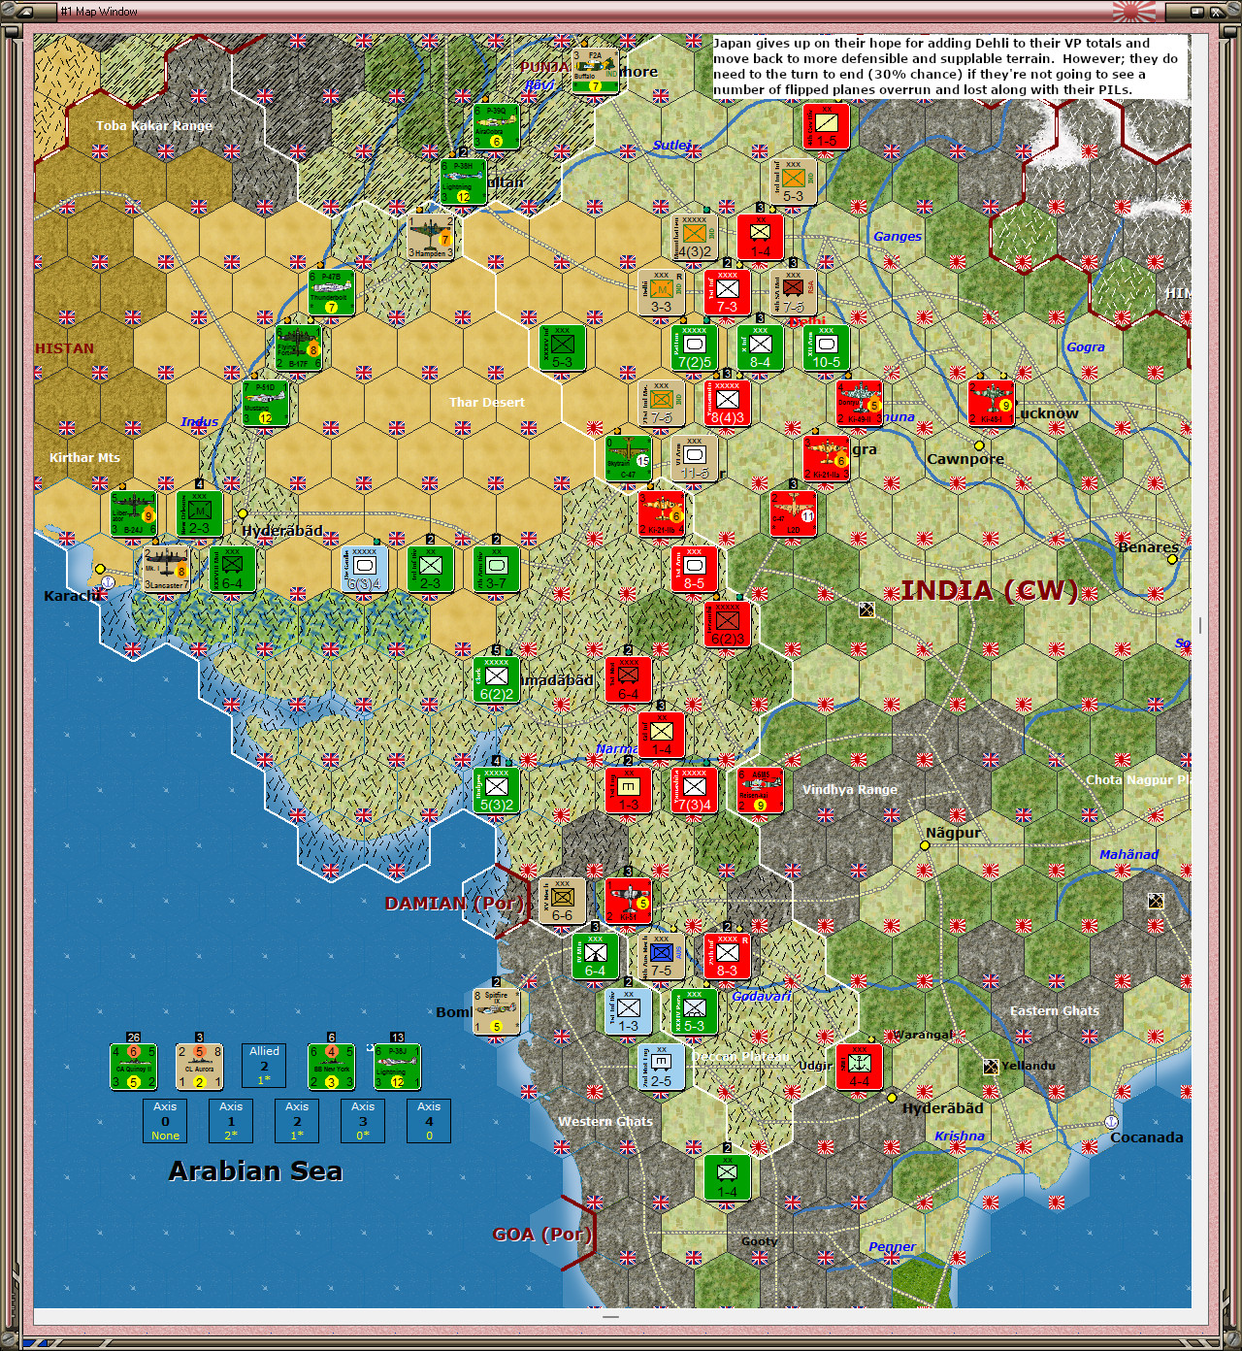Open the Axis 2 sea box section
1242x1351 pixels.
click(297, 1121)
